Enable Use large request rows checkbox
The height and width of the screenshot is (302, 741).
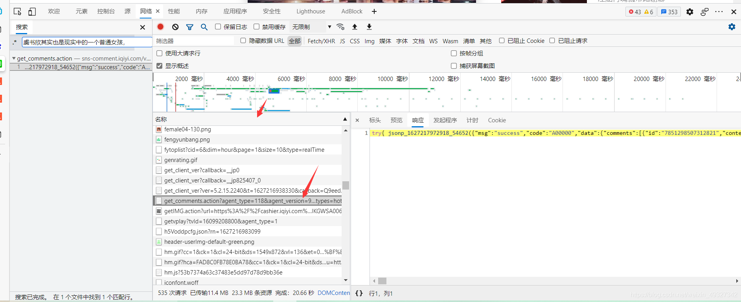[159, 53]
